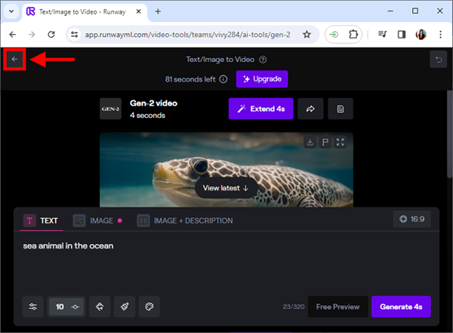This screenshot has height=333, width=453.
Task: Click the flag icon on video
Action: (325, 142)
